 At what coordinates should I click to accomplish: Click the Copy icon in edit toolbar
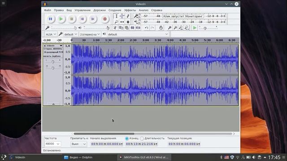point(121,28)
